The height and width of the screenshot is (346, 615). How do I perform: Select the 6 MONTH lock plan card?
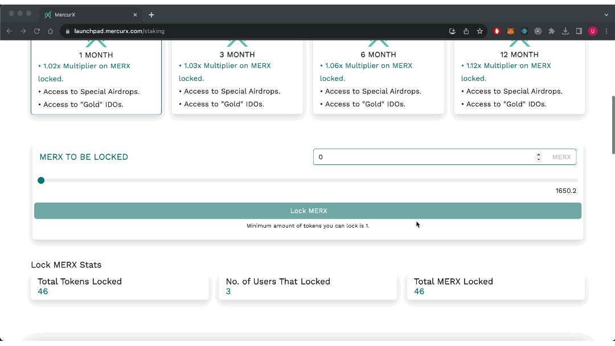click(x=379, y=77)
